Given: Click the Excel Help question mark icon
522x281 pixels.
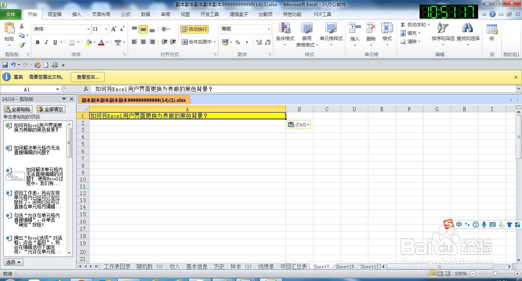Looking at the screenshot, I should point(493,15).
